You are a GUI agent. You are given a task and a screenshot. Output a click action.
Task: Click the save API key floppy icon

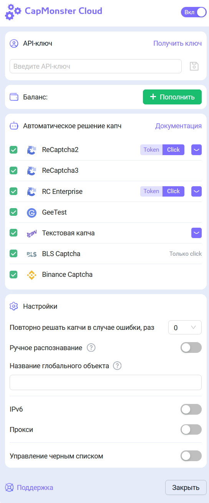[x=194, y=66]
